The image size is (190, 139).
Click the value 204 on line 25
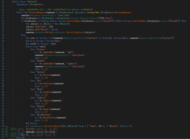coord(51,27)
